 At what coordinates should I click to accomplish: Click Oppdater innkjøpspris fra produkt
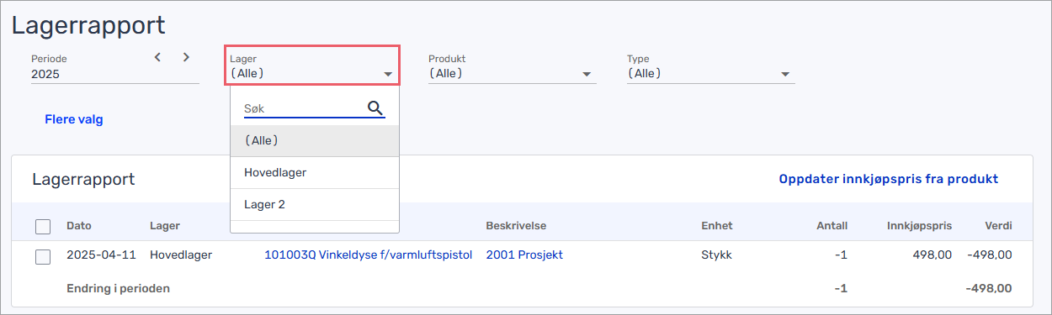tap(889, 179)
